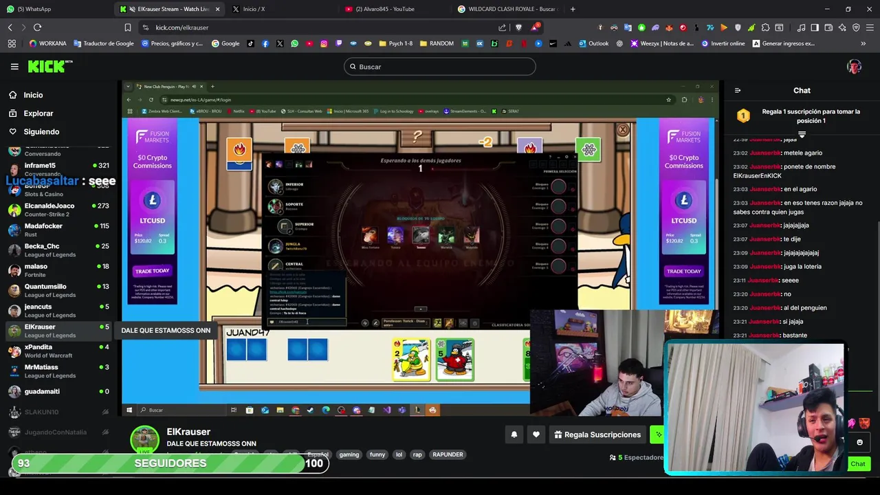Click the green Chat send button
The width and height of the screenshot is (880, 495).
(857, 464)
